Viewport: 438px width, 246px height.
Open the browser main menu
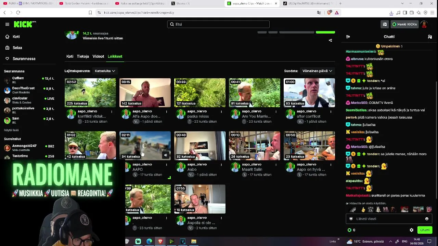click(433, 13)
